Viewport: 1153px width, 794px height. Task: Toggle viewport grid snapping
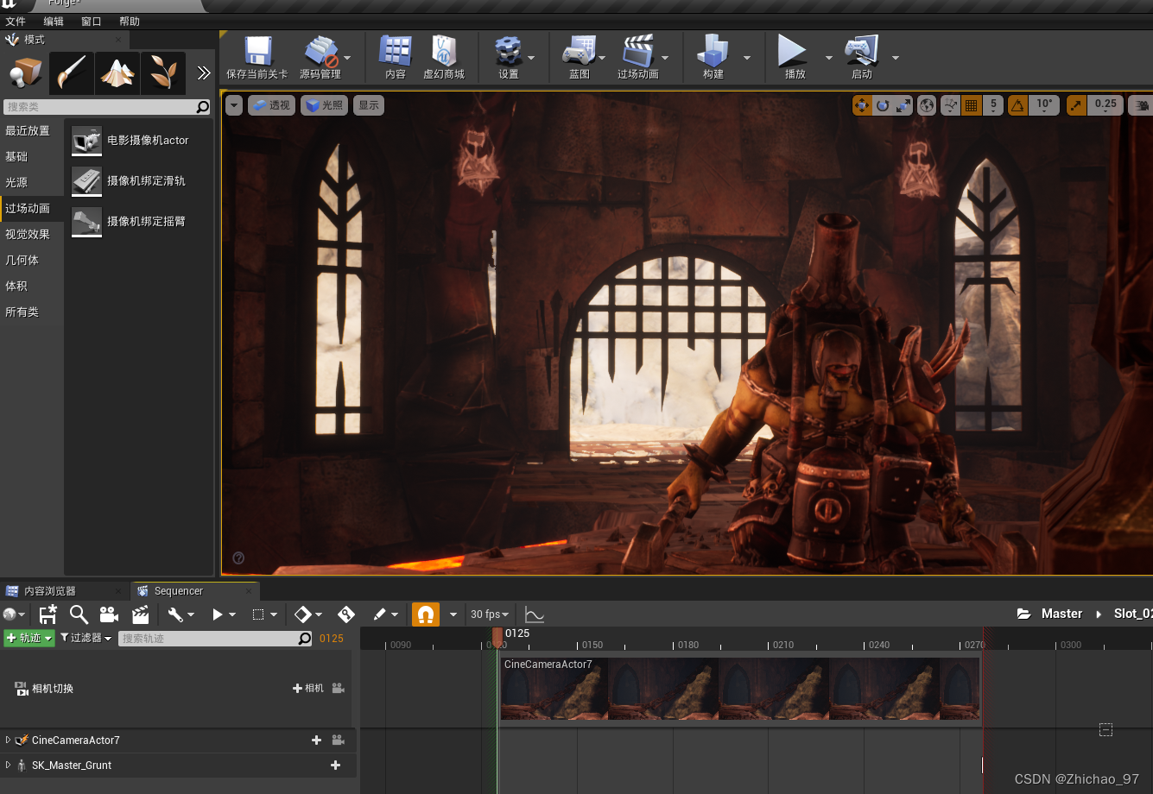click(971, 105)
